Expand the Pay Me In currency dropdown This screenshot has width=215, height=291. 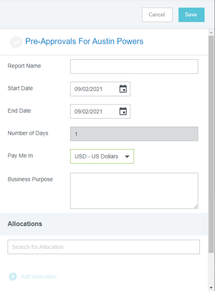point(102,156)
